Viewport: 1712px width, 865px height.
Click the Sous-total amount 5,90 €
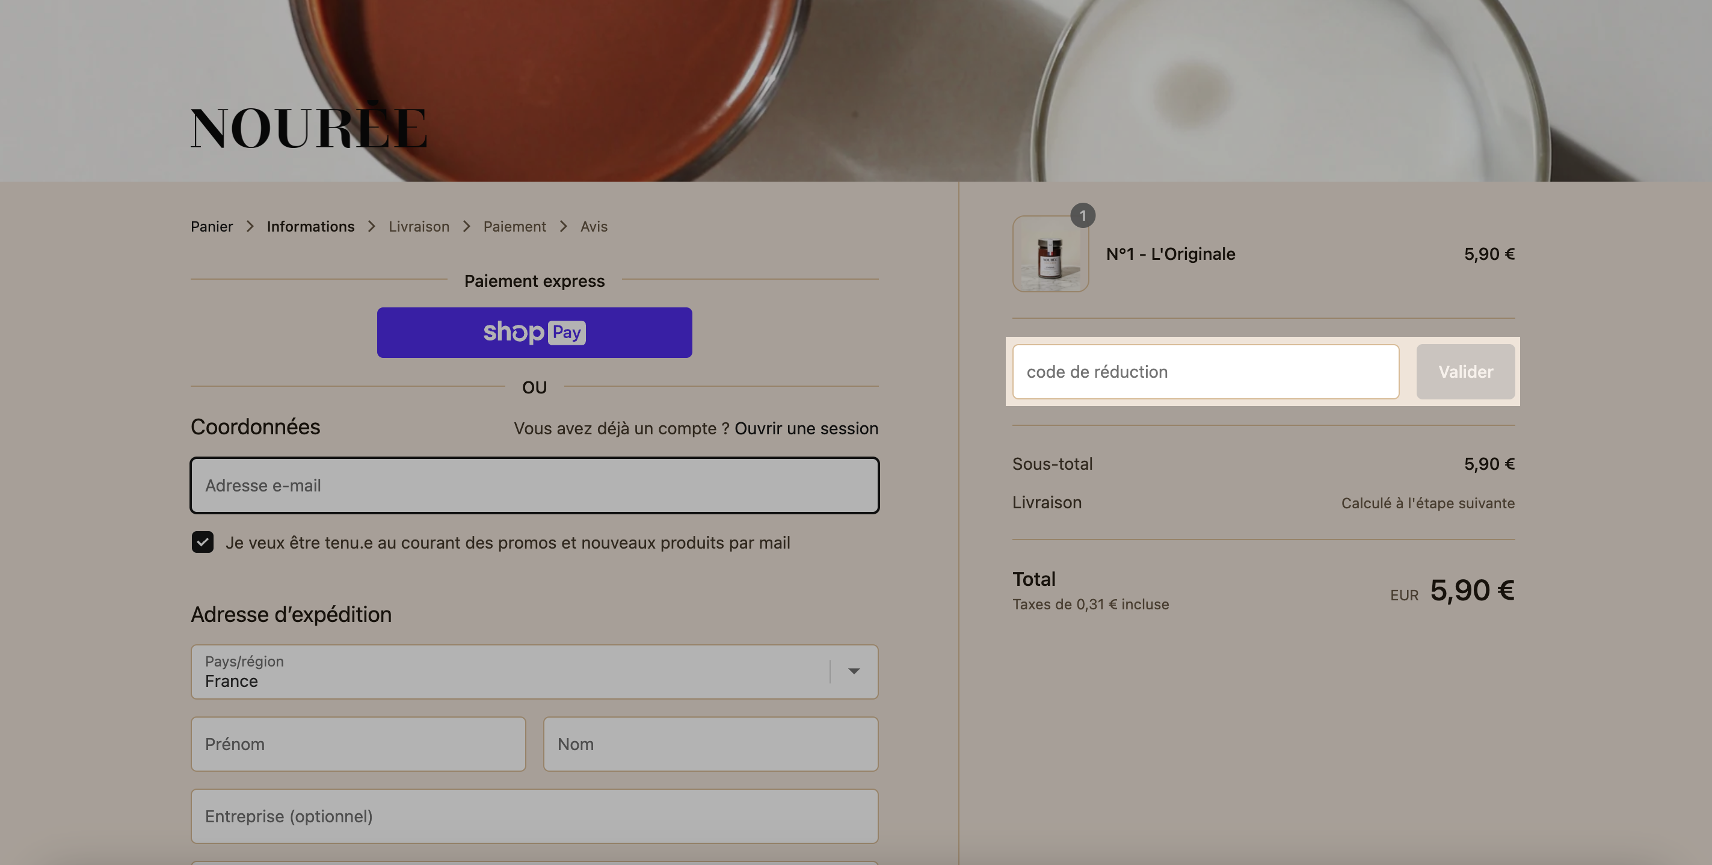click(x=1489, y=464)
